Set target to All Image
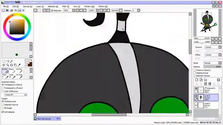The width and height of the screenshot is (223, 125). point(3,108)
